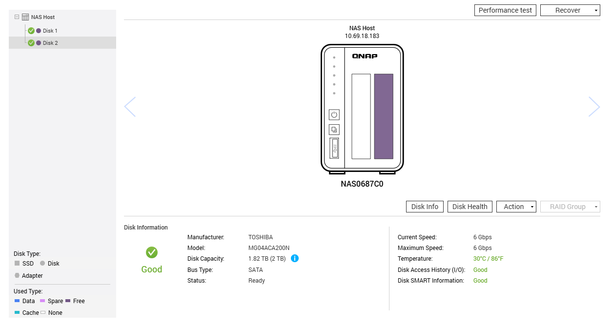Open the Disk Info view
Viewport: 612px width, 326px height.
pyautogui.click(x=425, y=207)
